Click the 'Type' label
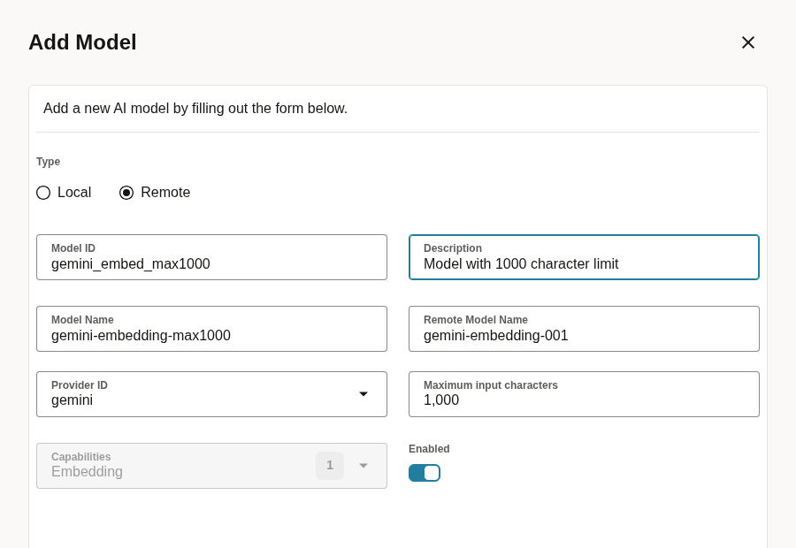 click(x=49, y=162)
